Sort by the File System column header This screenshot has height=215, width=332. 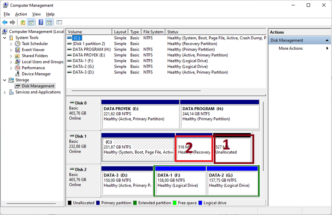pos(153,32)
